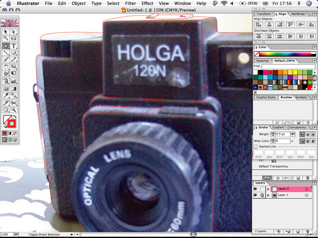Viewport: 318px width, 238px height.
Task: Open Layers panel flyout menu arrow
Action: tap(314, 183)
